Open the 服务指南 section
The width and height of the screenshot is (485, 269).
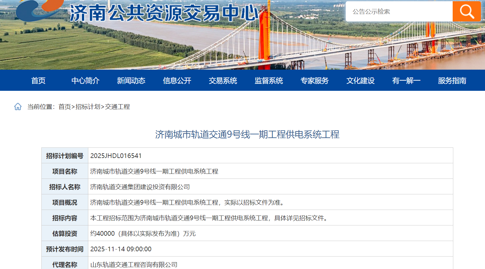point(451,81)
